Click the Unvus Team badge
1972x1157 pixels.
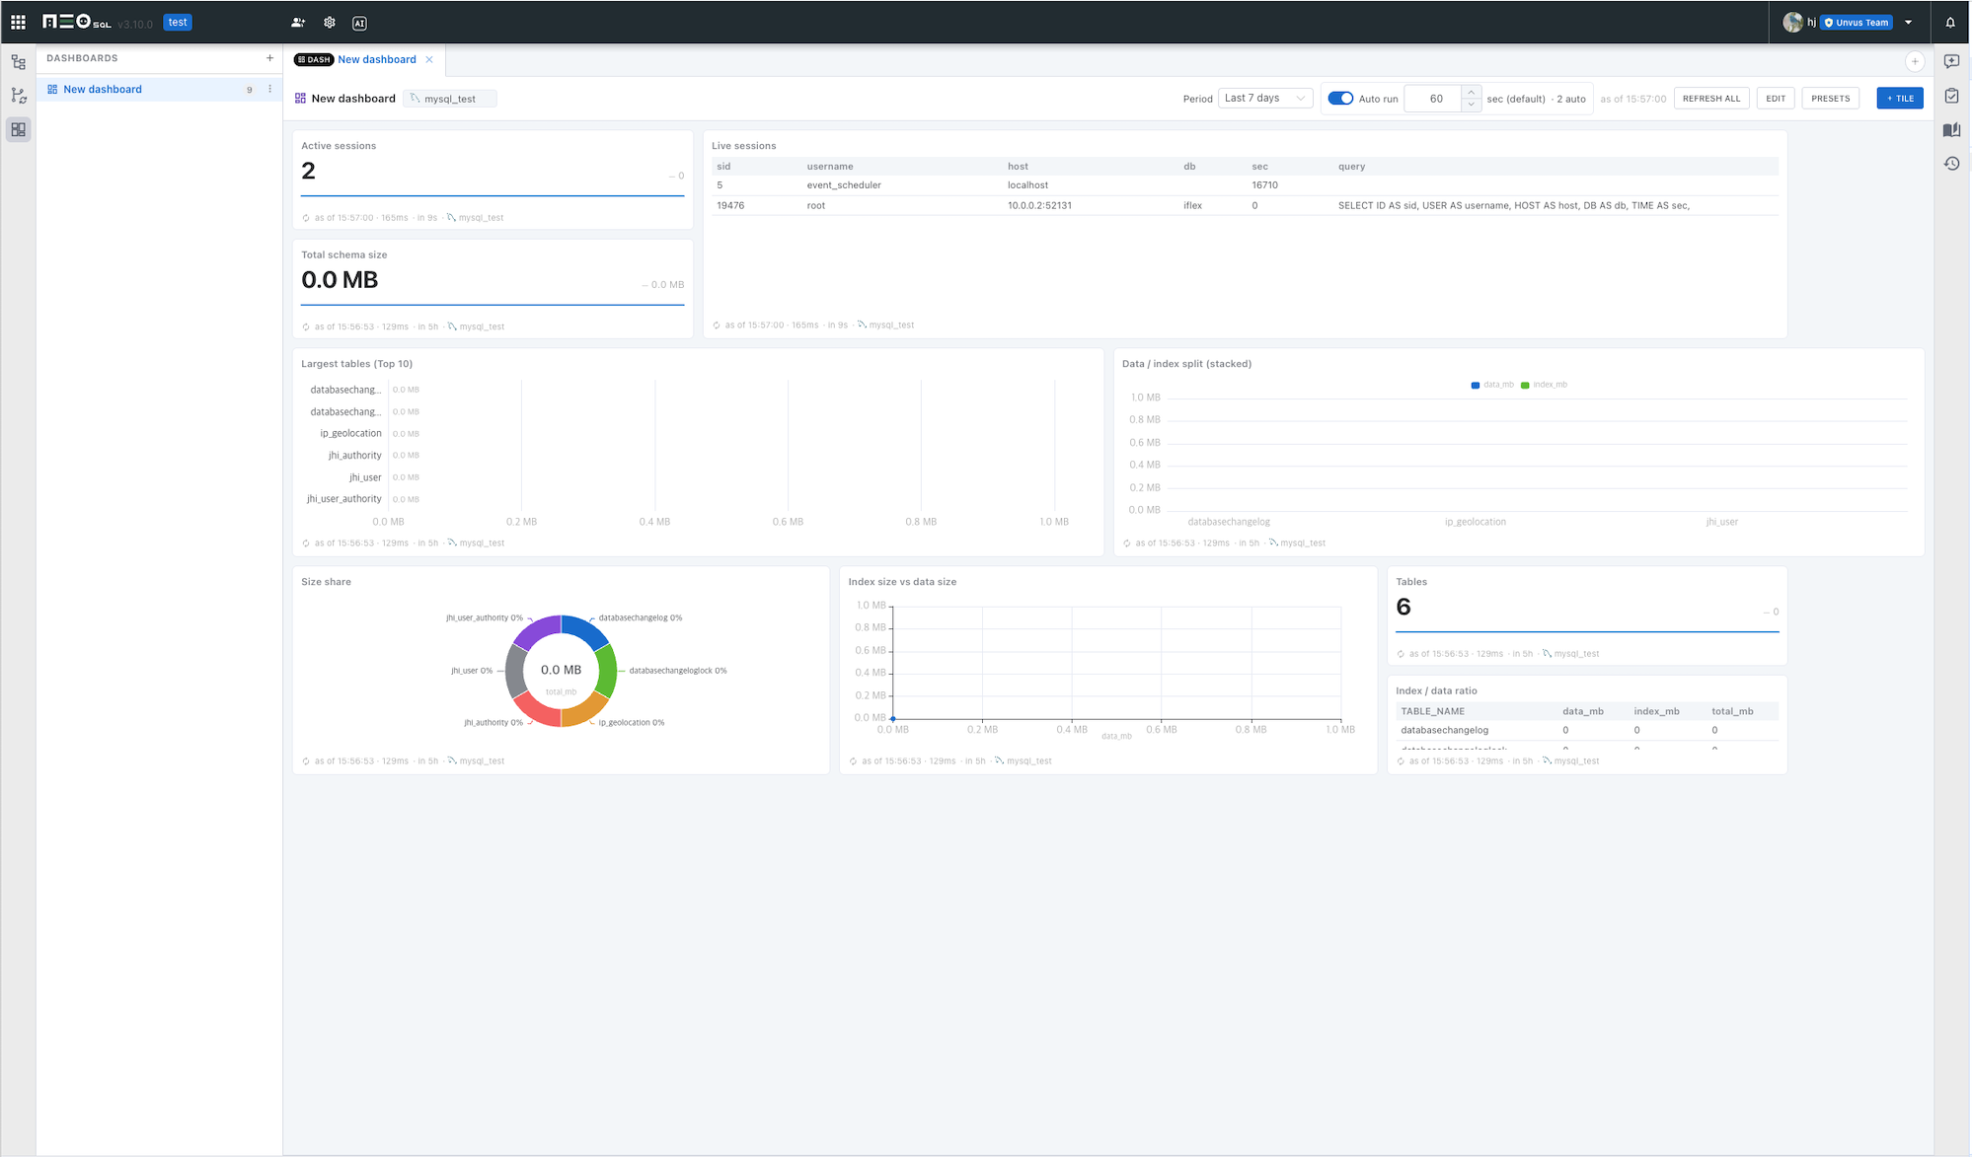(x=1856, y=23)
